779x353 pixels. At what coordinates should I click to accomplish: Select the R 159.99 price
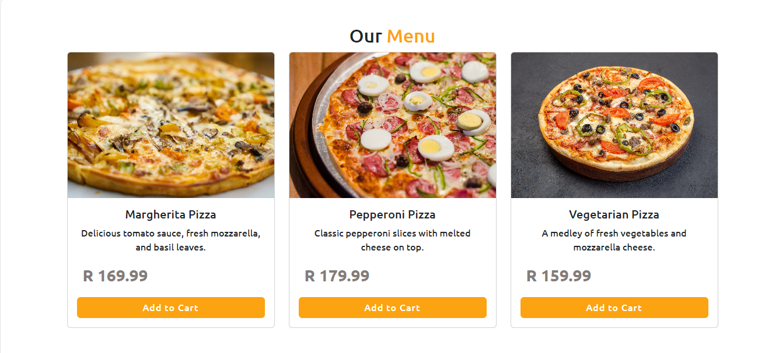[x=559, y=276]
